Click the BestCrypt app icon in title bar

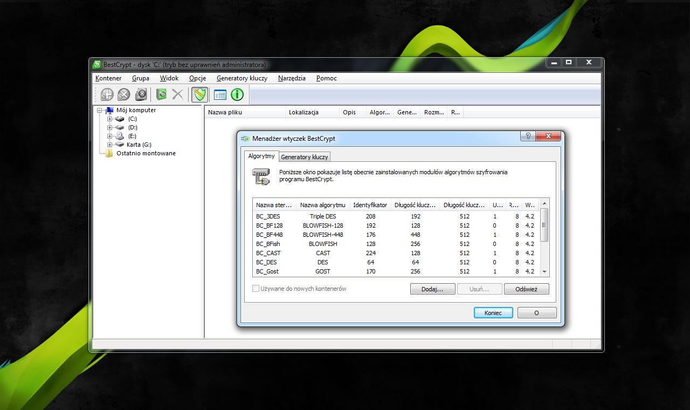point(97,64)
